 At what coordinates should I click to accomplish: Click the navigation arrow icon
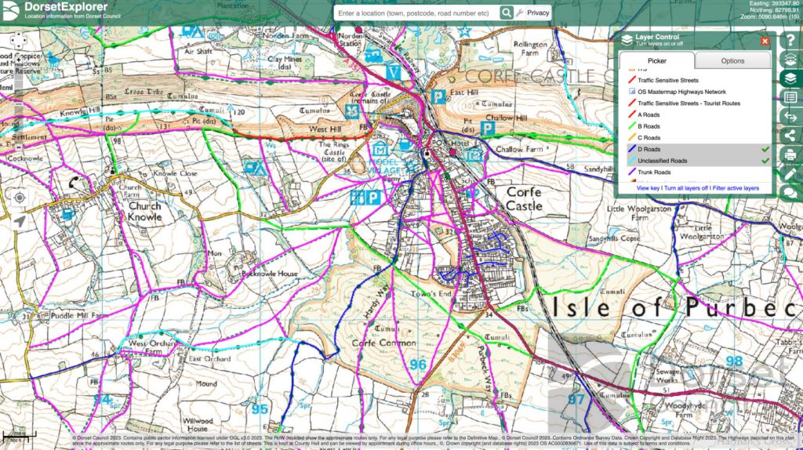(20, 221)
